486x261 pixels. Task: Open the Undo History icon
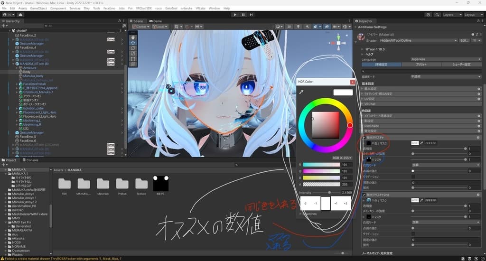pos(429,15)
